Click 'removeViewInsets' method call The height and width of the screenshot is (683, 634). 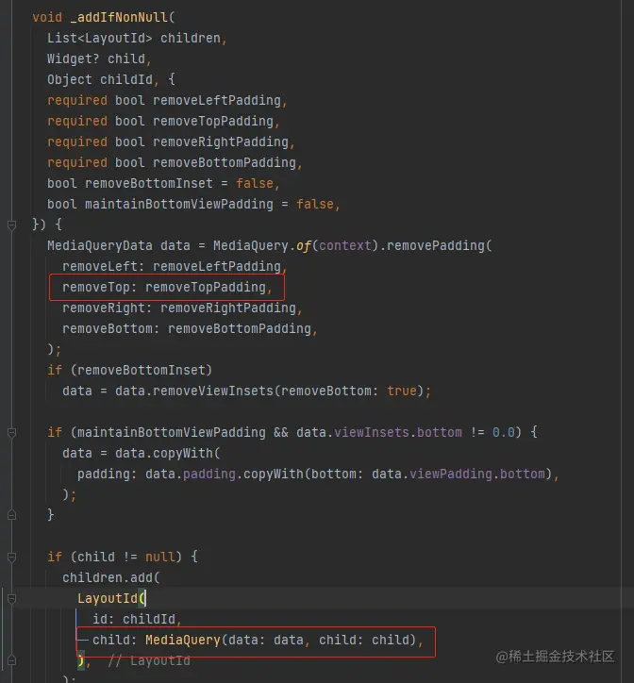pyautogui.click(x=212, y=391)
